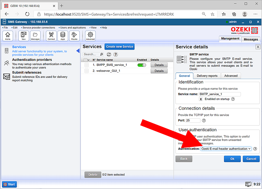Click the magnifier icon in the search box
The height and width of the screenshot is (189, 262).
pyautogui.click(x=102, y=54)
